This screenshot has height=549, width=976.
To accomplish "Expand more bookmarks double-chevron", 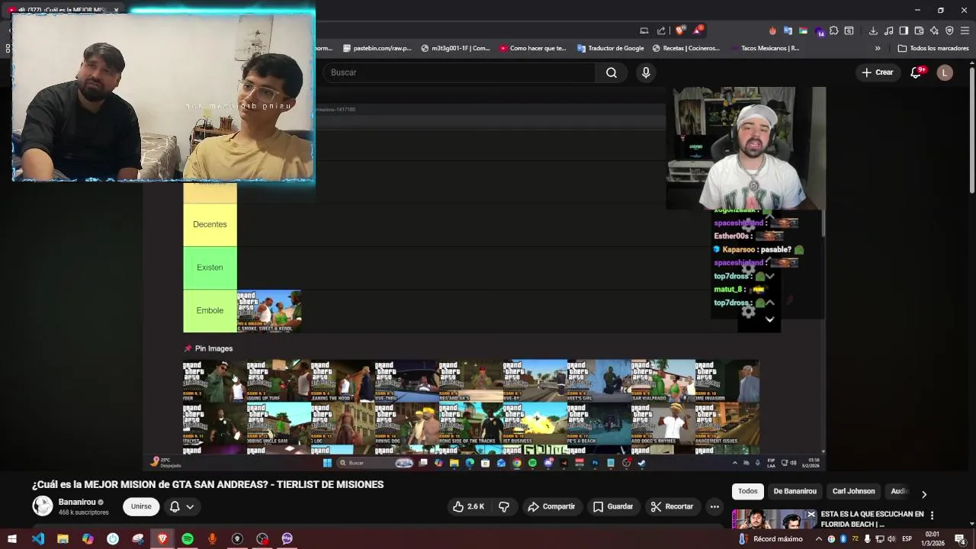I will coord(878,48).
